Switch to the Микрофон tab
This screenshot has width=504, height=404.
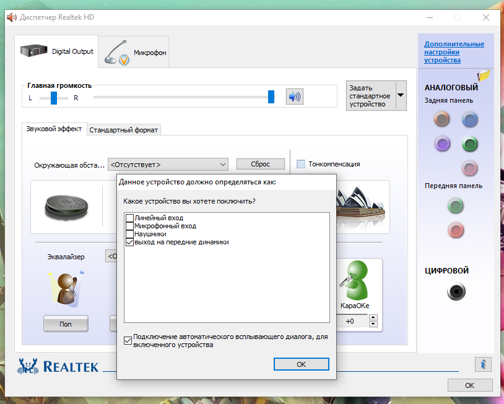pyautogui.click(x=133, y=53)
